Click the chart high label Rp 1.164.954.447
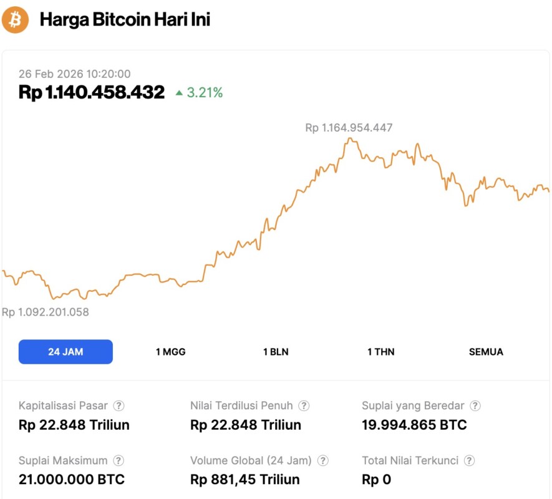 coord(349,128)
